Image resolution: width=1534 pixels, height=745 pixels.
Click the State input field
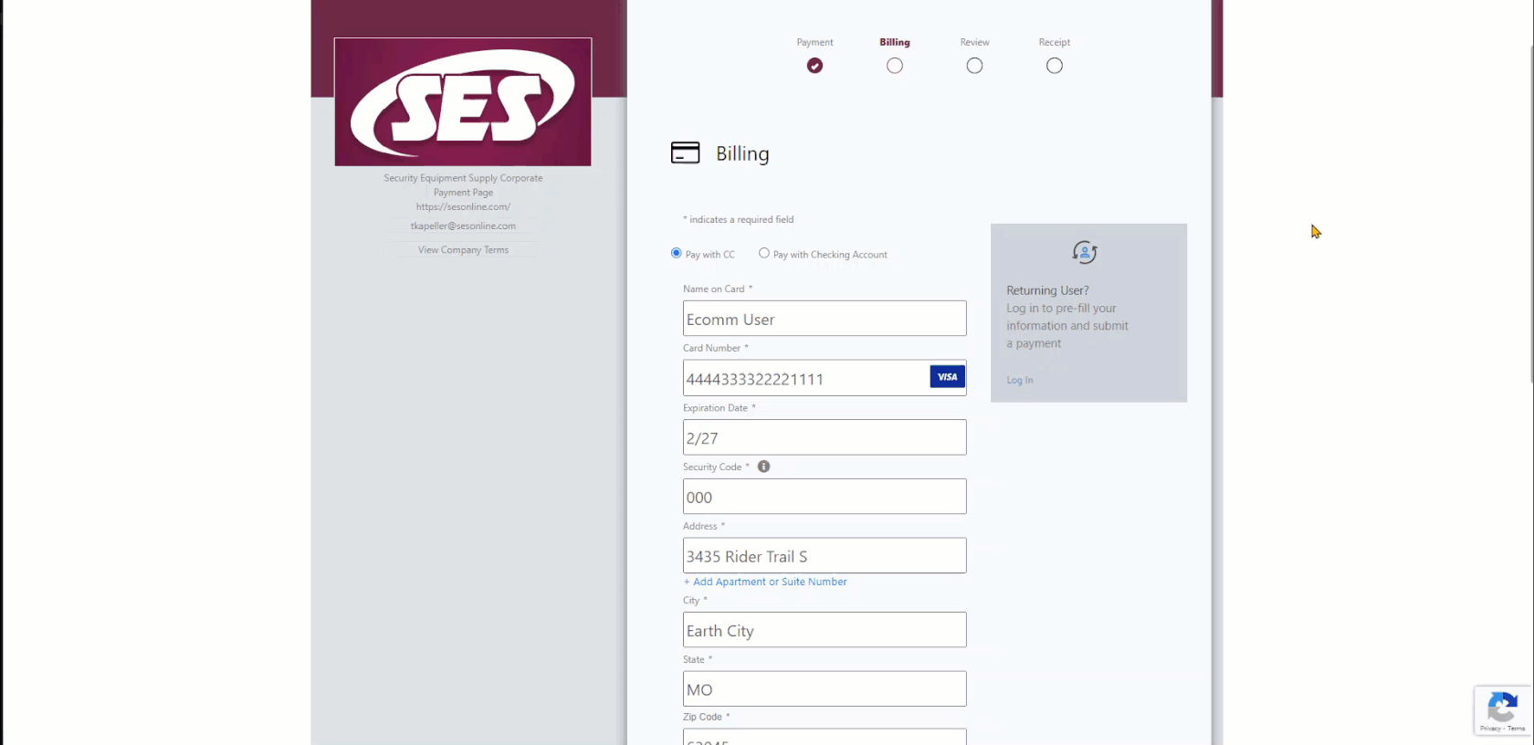[x=825, y=688]
